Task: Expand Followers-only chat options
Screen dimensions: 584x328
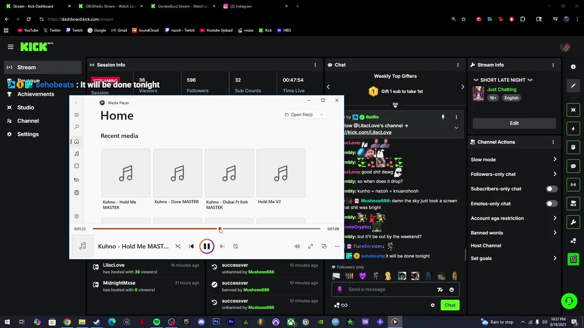Action: (x=555, y=174)
